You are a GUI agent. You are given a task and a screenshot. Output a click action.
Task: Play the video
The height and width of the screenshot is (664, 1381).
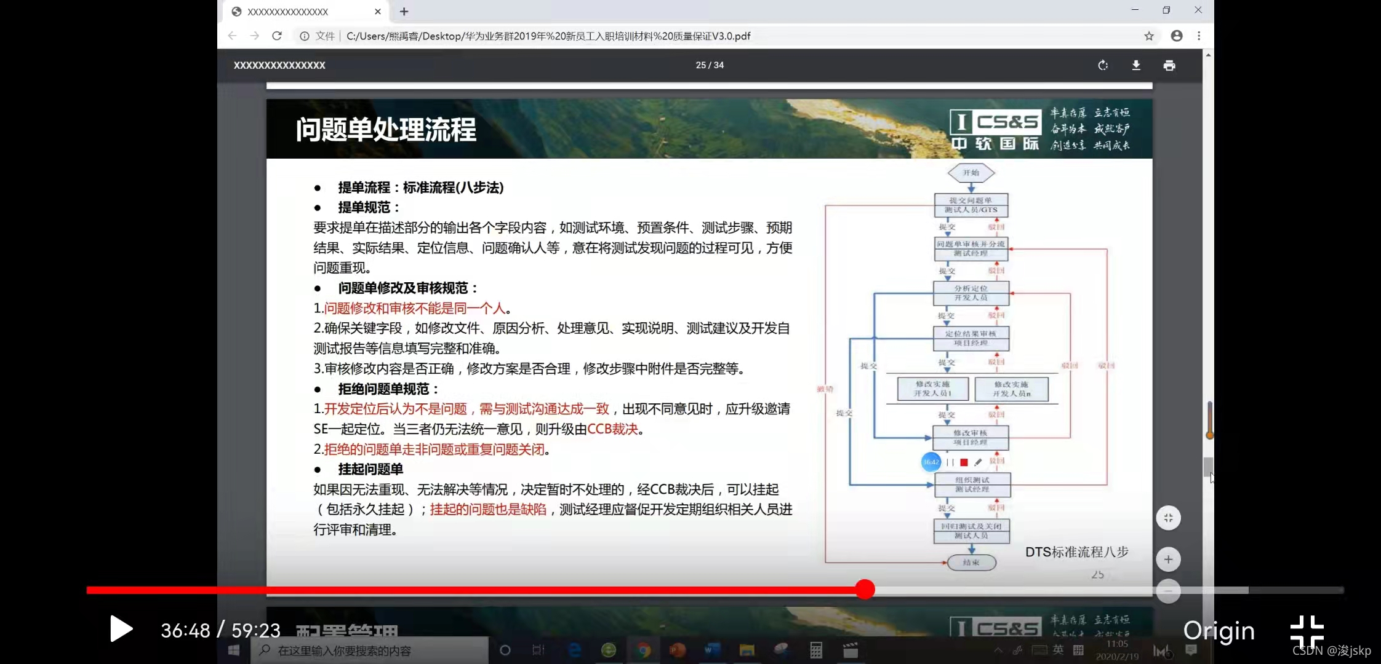[121, 629]
